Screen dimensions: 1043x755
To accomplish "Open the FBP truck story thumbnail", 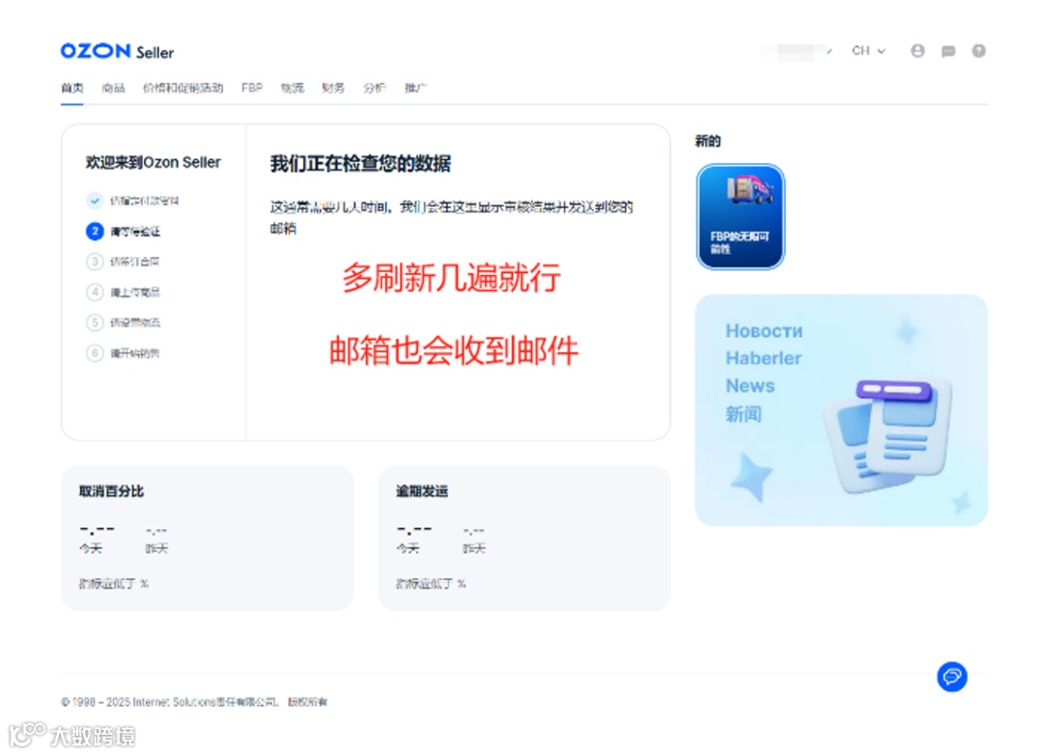I will click(x=741, y=217).
